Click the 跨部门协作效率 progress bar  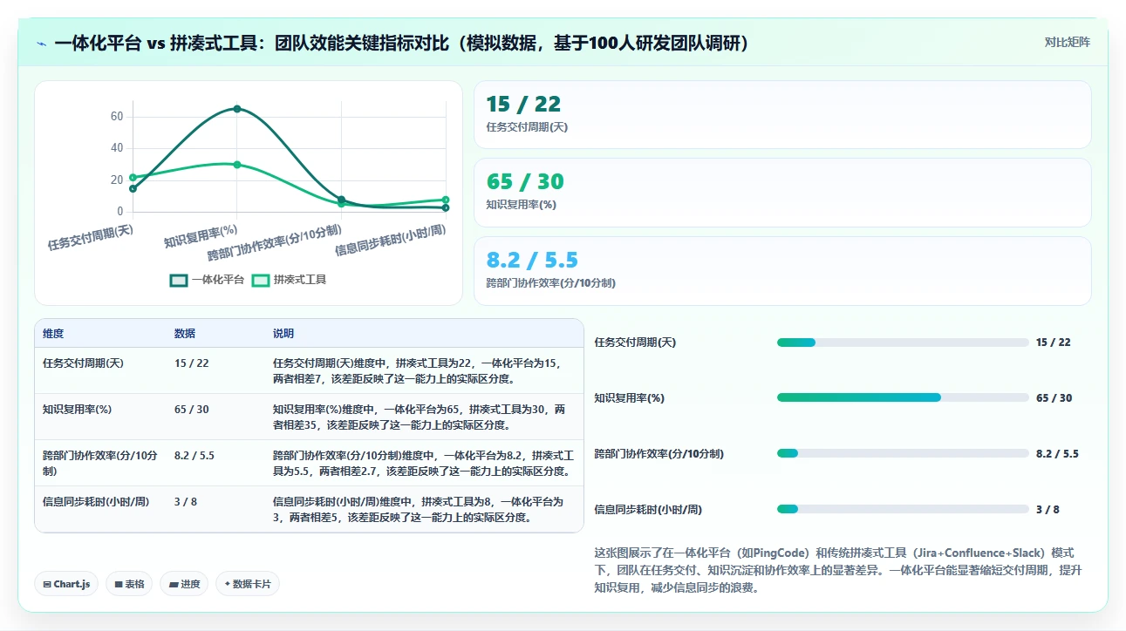[903, 453]
